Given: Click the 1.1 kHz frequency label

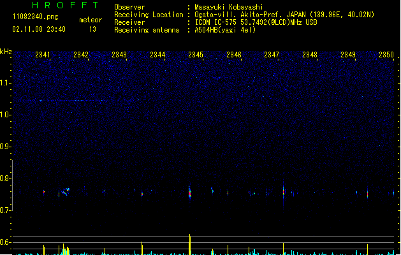Looking at the screenshot, I should 5,83.
